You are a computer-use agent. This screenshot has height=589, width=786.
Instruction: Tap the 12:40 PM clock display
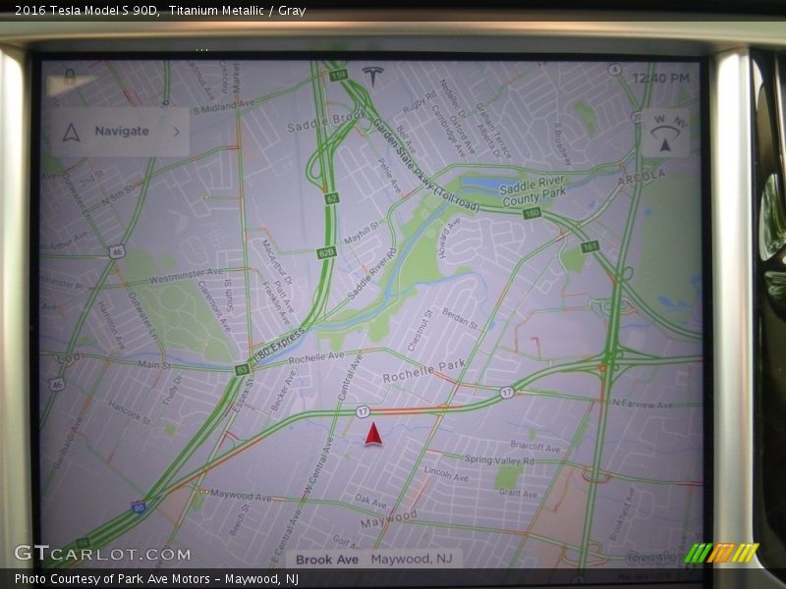click(x=660, y=79)
